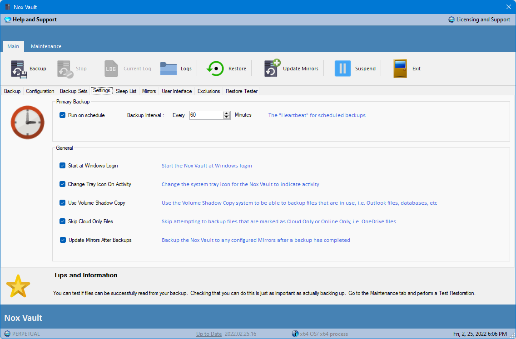Click the Restore toolbar label
516x339 pixels.
click(237, 69)
